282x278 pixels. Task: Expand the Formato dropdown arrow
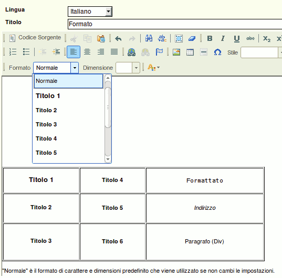coord(75,68)
